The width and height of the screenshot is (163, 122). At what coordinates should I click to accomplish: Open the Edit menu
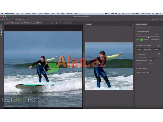(x=22, y=13)
